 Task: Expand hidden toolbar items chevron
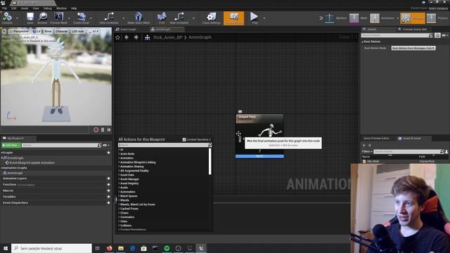tap(321, 18)
